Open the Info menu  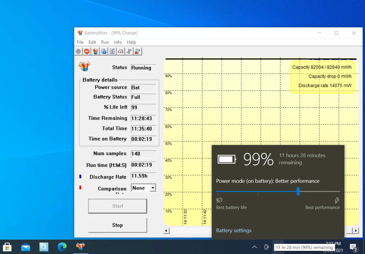point(118,42)
